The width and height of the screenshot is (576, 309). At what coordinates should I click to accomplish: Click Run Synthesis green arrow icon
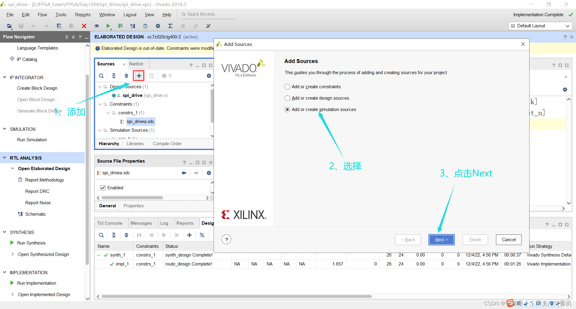pyautogui.click(x=12, y=243)
